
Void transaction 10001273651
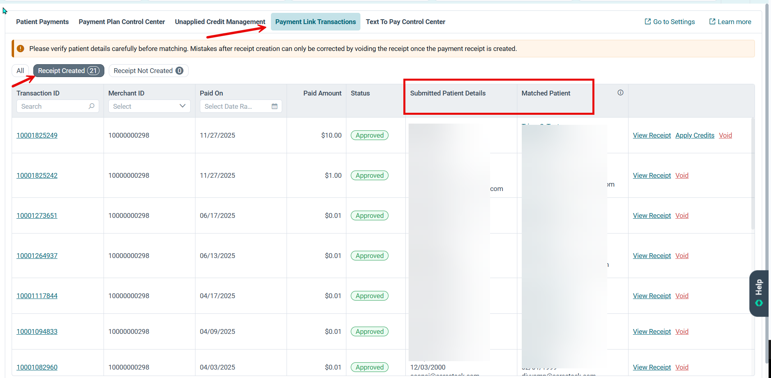click(682, 215)
